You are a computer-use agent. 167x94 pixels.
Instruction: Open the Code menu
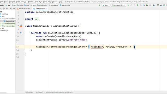pyautogui.click(x=18, y=2)
